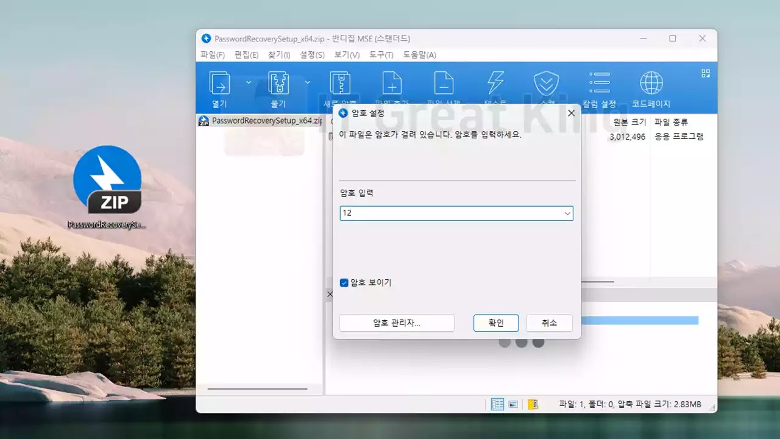This screenshot has height=439, width=780.
Task: Select PasswordRecoverySetup ZIP desktop icon
Action: point(107,188)
